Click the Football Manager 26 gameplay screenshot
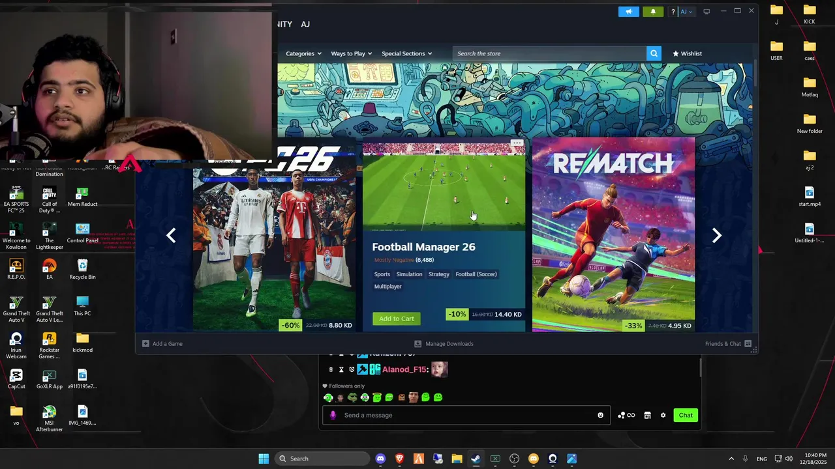The width and height of the screenshot is (835, 469). point(444,188)
